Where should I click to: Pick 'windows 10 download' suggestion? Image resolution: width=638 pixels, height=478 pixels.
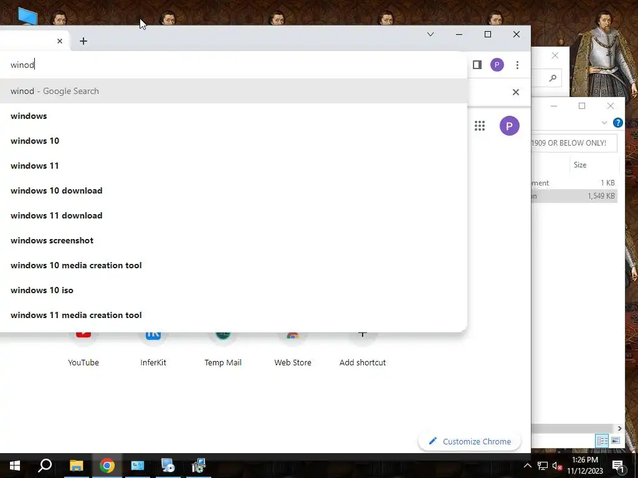(x=234, y=190)
